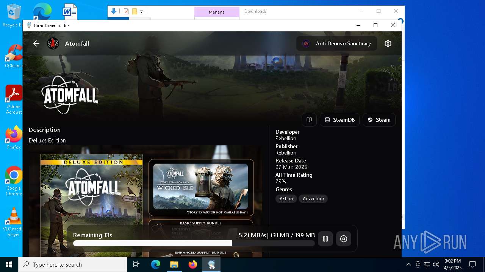The height and width of the screenshot is (272, 485).
Task: Select Firefox desktop shortcut
Action: 14,138
